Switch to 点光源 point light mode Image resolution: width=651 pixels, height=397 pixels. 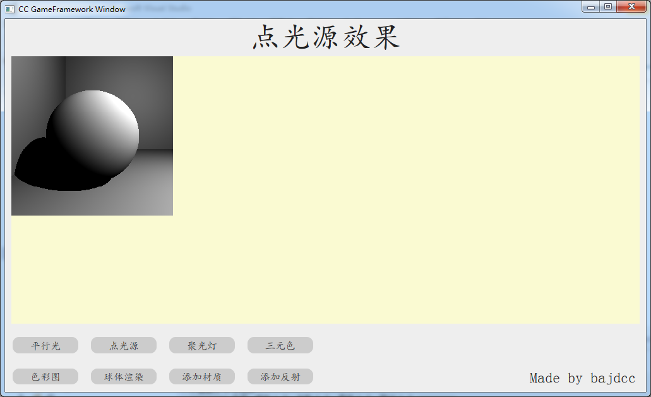pyautogui.click(x=124, y=345)
